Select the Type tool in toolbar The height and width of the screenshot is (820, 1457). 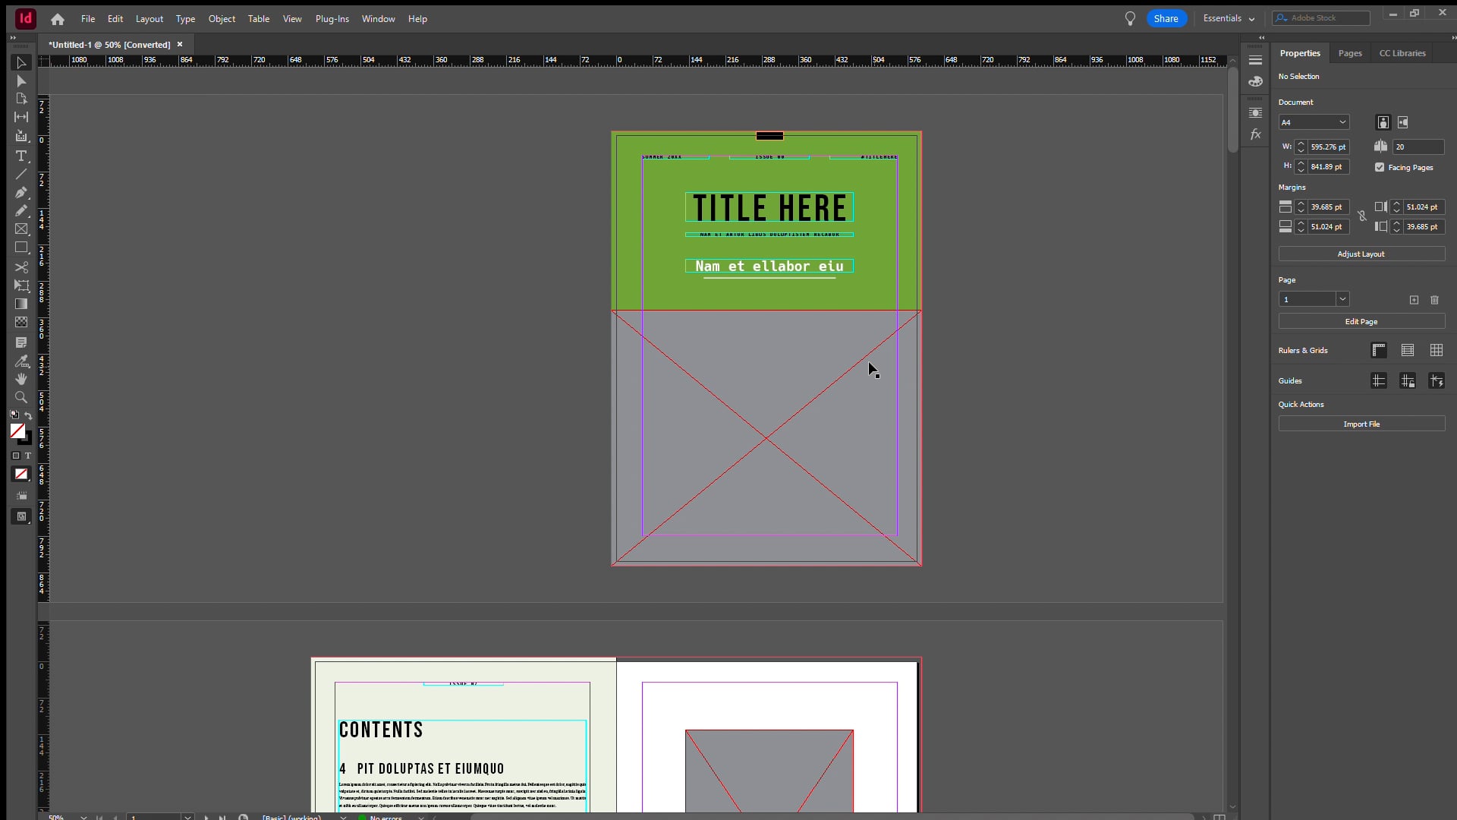[x=21, y=155]
